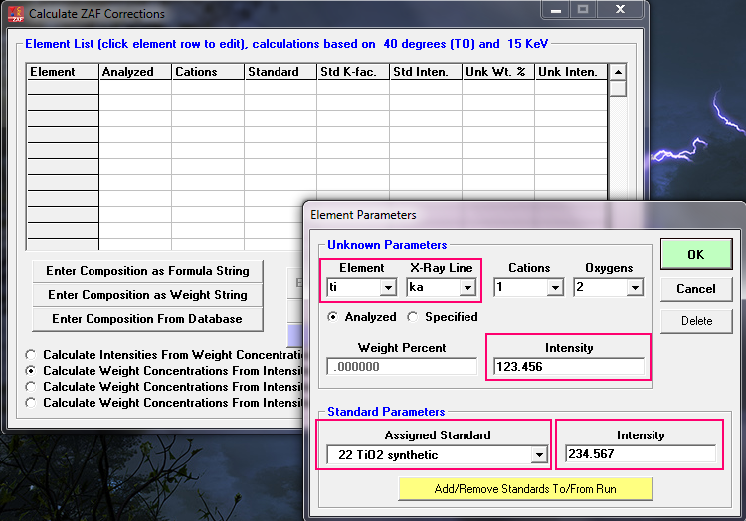
Task: Click the unknown Intensity field with 123.456
Action: 568,367
